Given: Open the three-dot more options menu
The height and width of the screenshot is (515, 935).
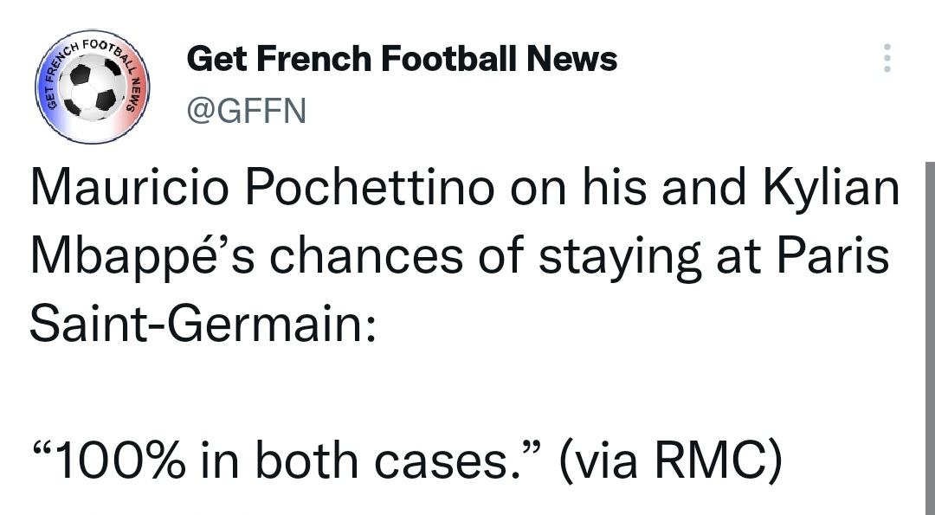Looking at the screenshot, I should pos(886,59).
